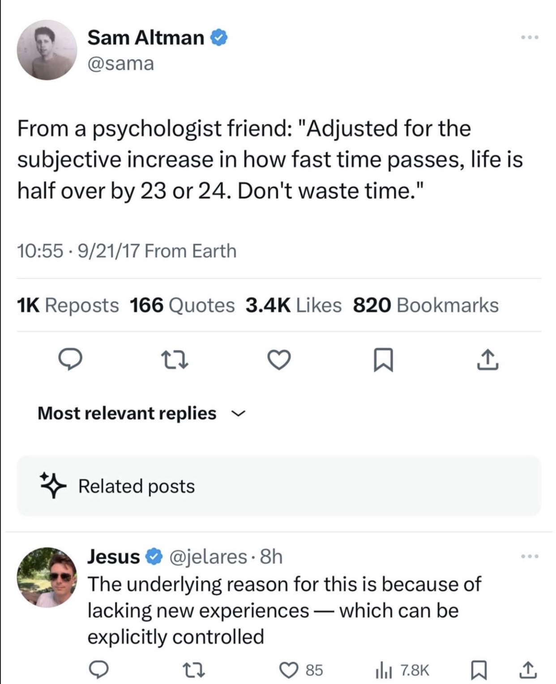The width and height of the screenshot is (556, 684).
Task: Open Sam Altman's profile picture
Action: (x=47, y=50)
